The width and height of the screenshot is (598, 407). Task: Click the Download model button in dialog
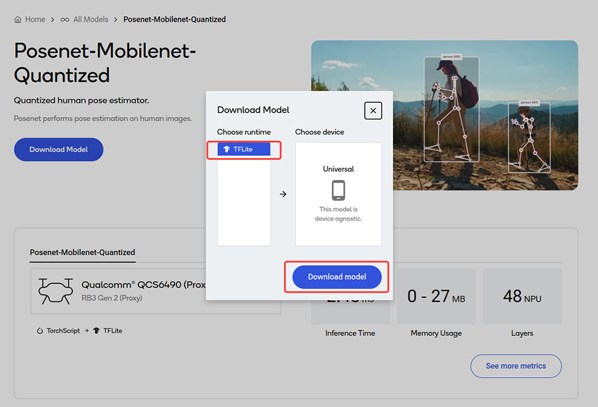pos(337,277)
